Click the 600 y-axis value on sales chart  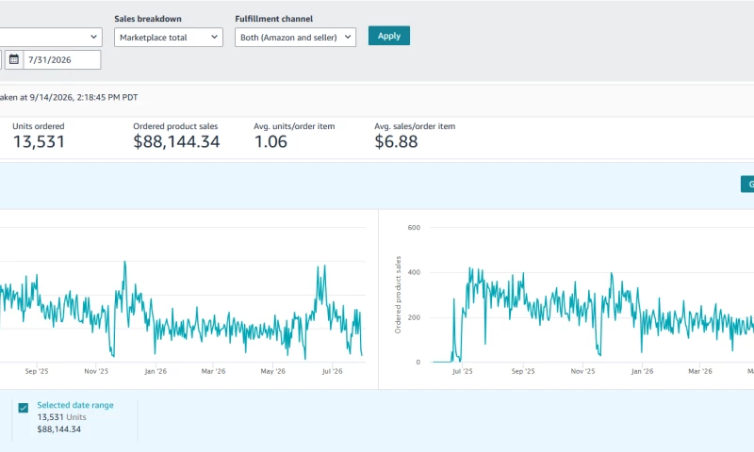414,228
